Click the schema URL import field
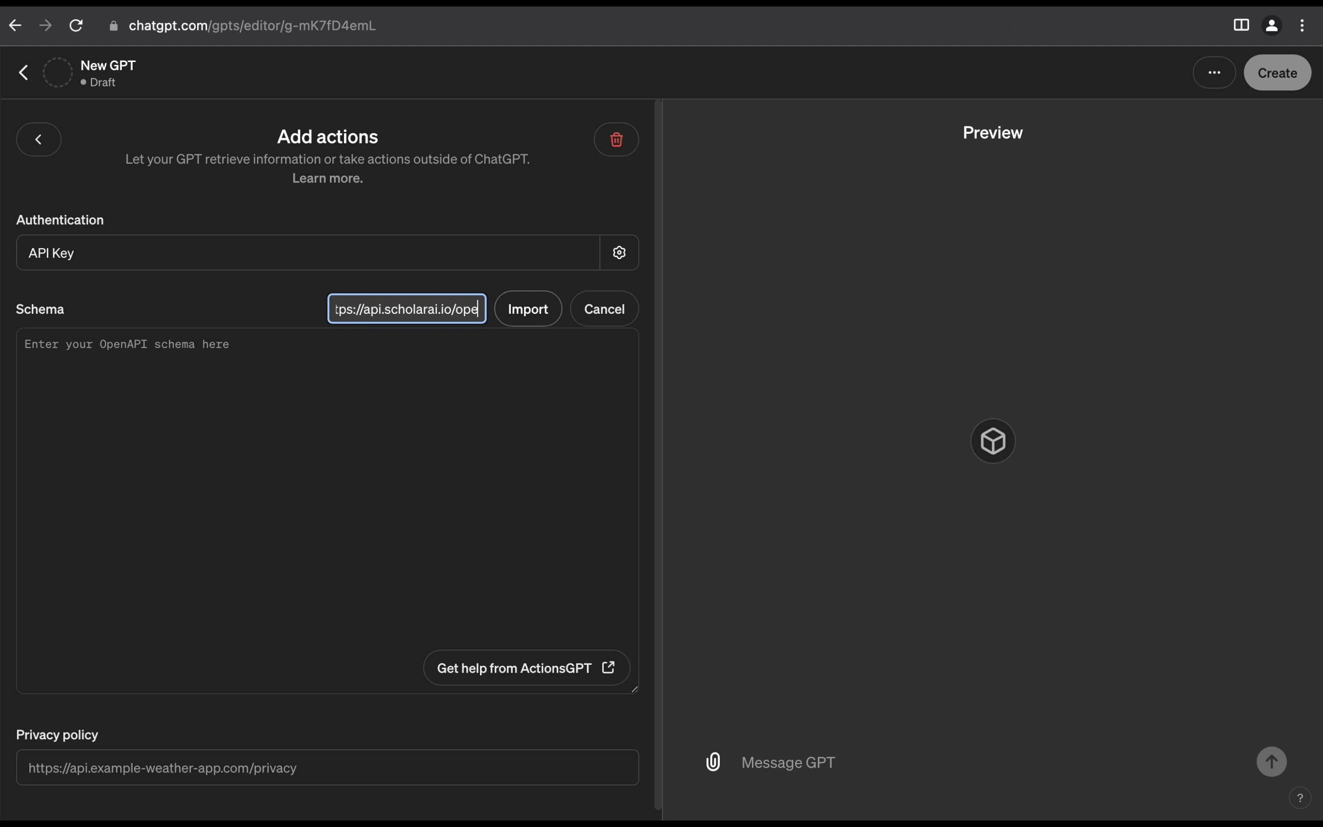This screenshot has width=1323, height=827. [x=407, y=309]
